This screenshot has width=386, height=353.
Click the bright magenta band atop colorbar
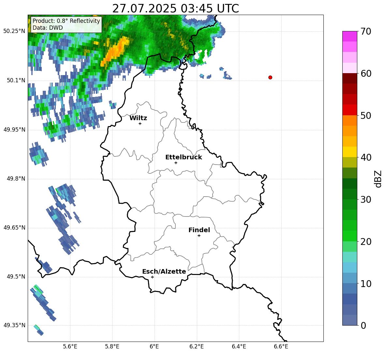(x=349, y=36)
